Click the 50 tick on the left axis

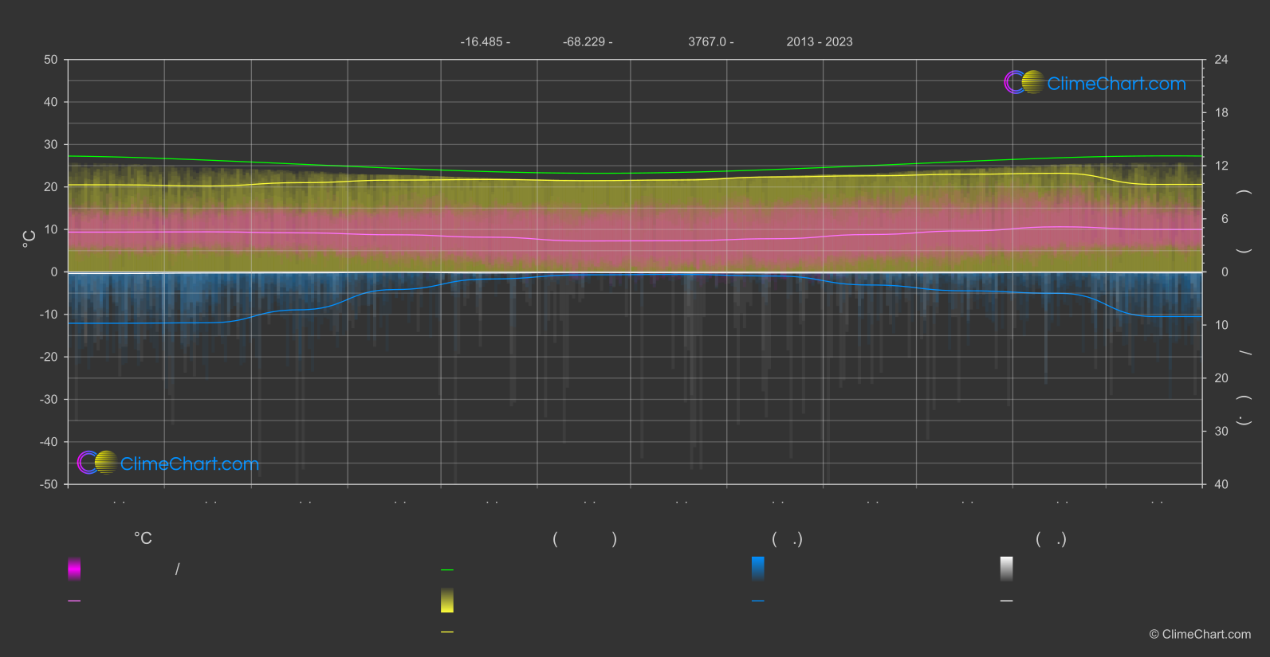click(x=51, y=60)
